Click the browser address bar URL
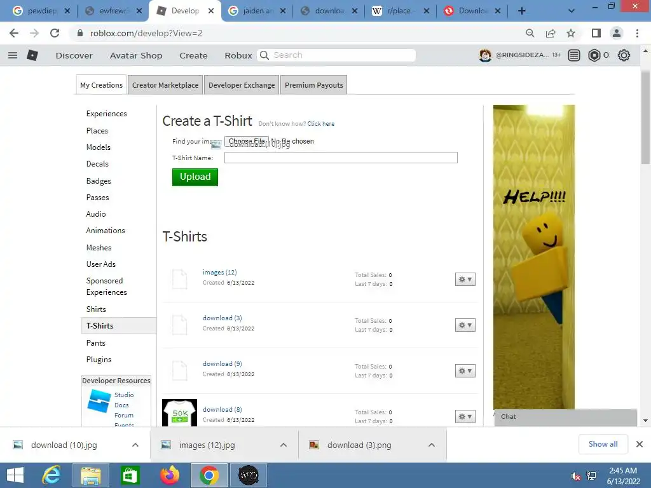651x488 pixels. (x=146, y=33)
